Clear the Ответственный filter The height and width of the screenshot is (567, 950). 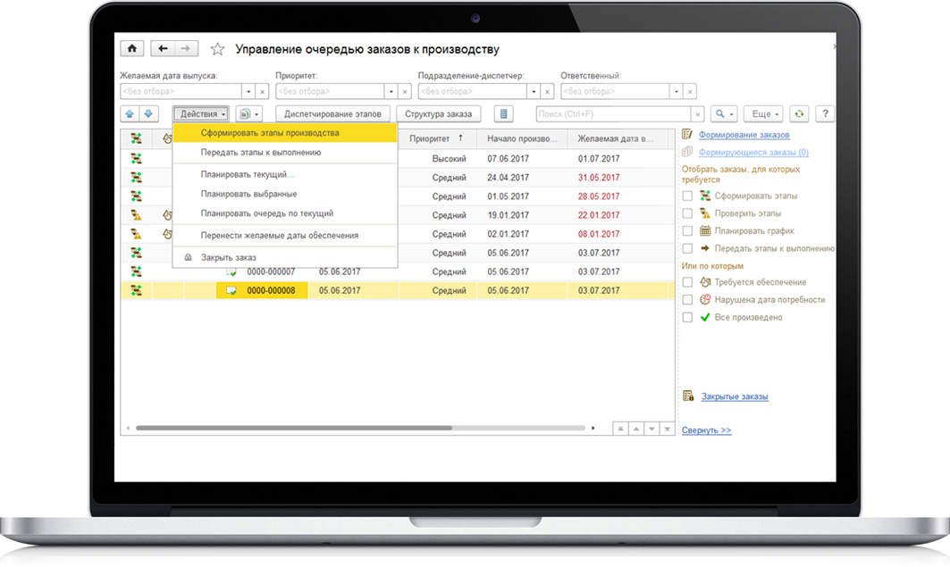[689, 91]
